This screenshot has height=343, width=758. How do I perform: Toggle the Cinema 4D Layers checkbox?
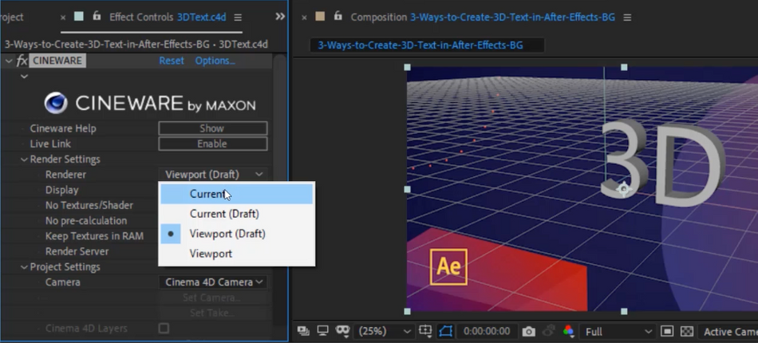[x=164, y=329]
